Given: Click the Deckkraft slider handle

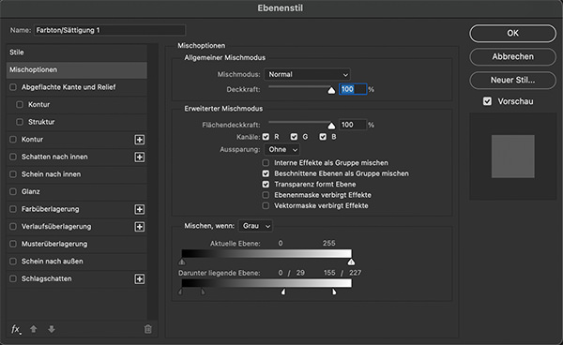Looking at the screenshot, I should coord(331,90).
